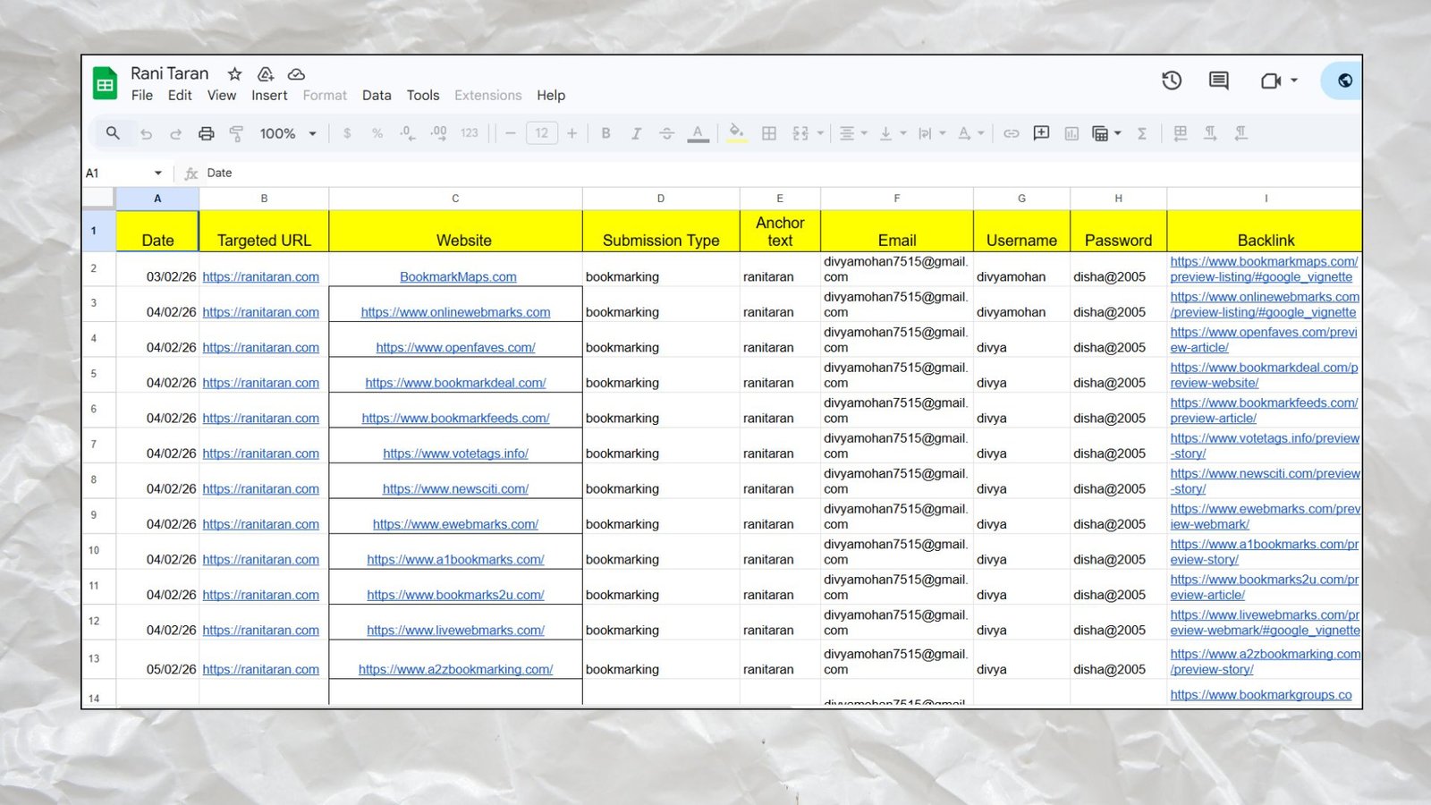Toggle italic formatting
Viewport: 1431px width, 805px height.
[x=636, y=133]
